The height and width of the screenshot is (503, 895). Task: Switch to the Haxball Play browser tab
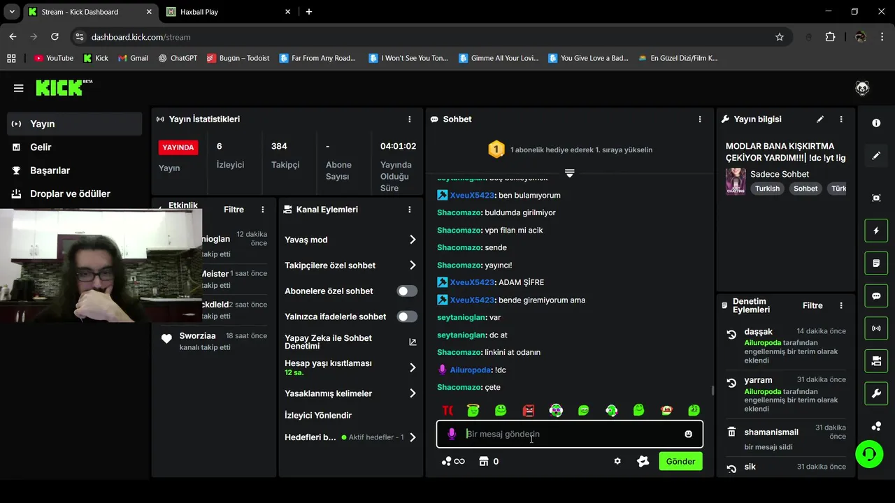click(x=227, y=12)
